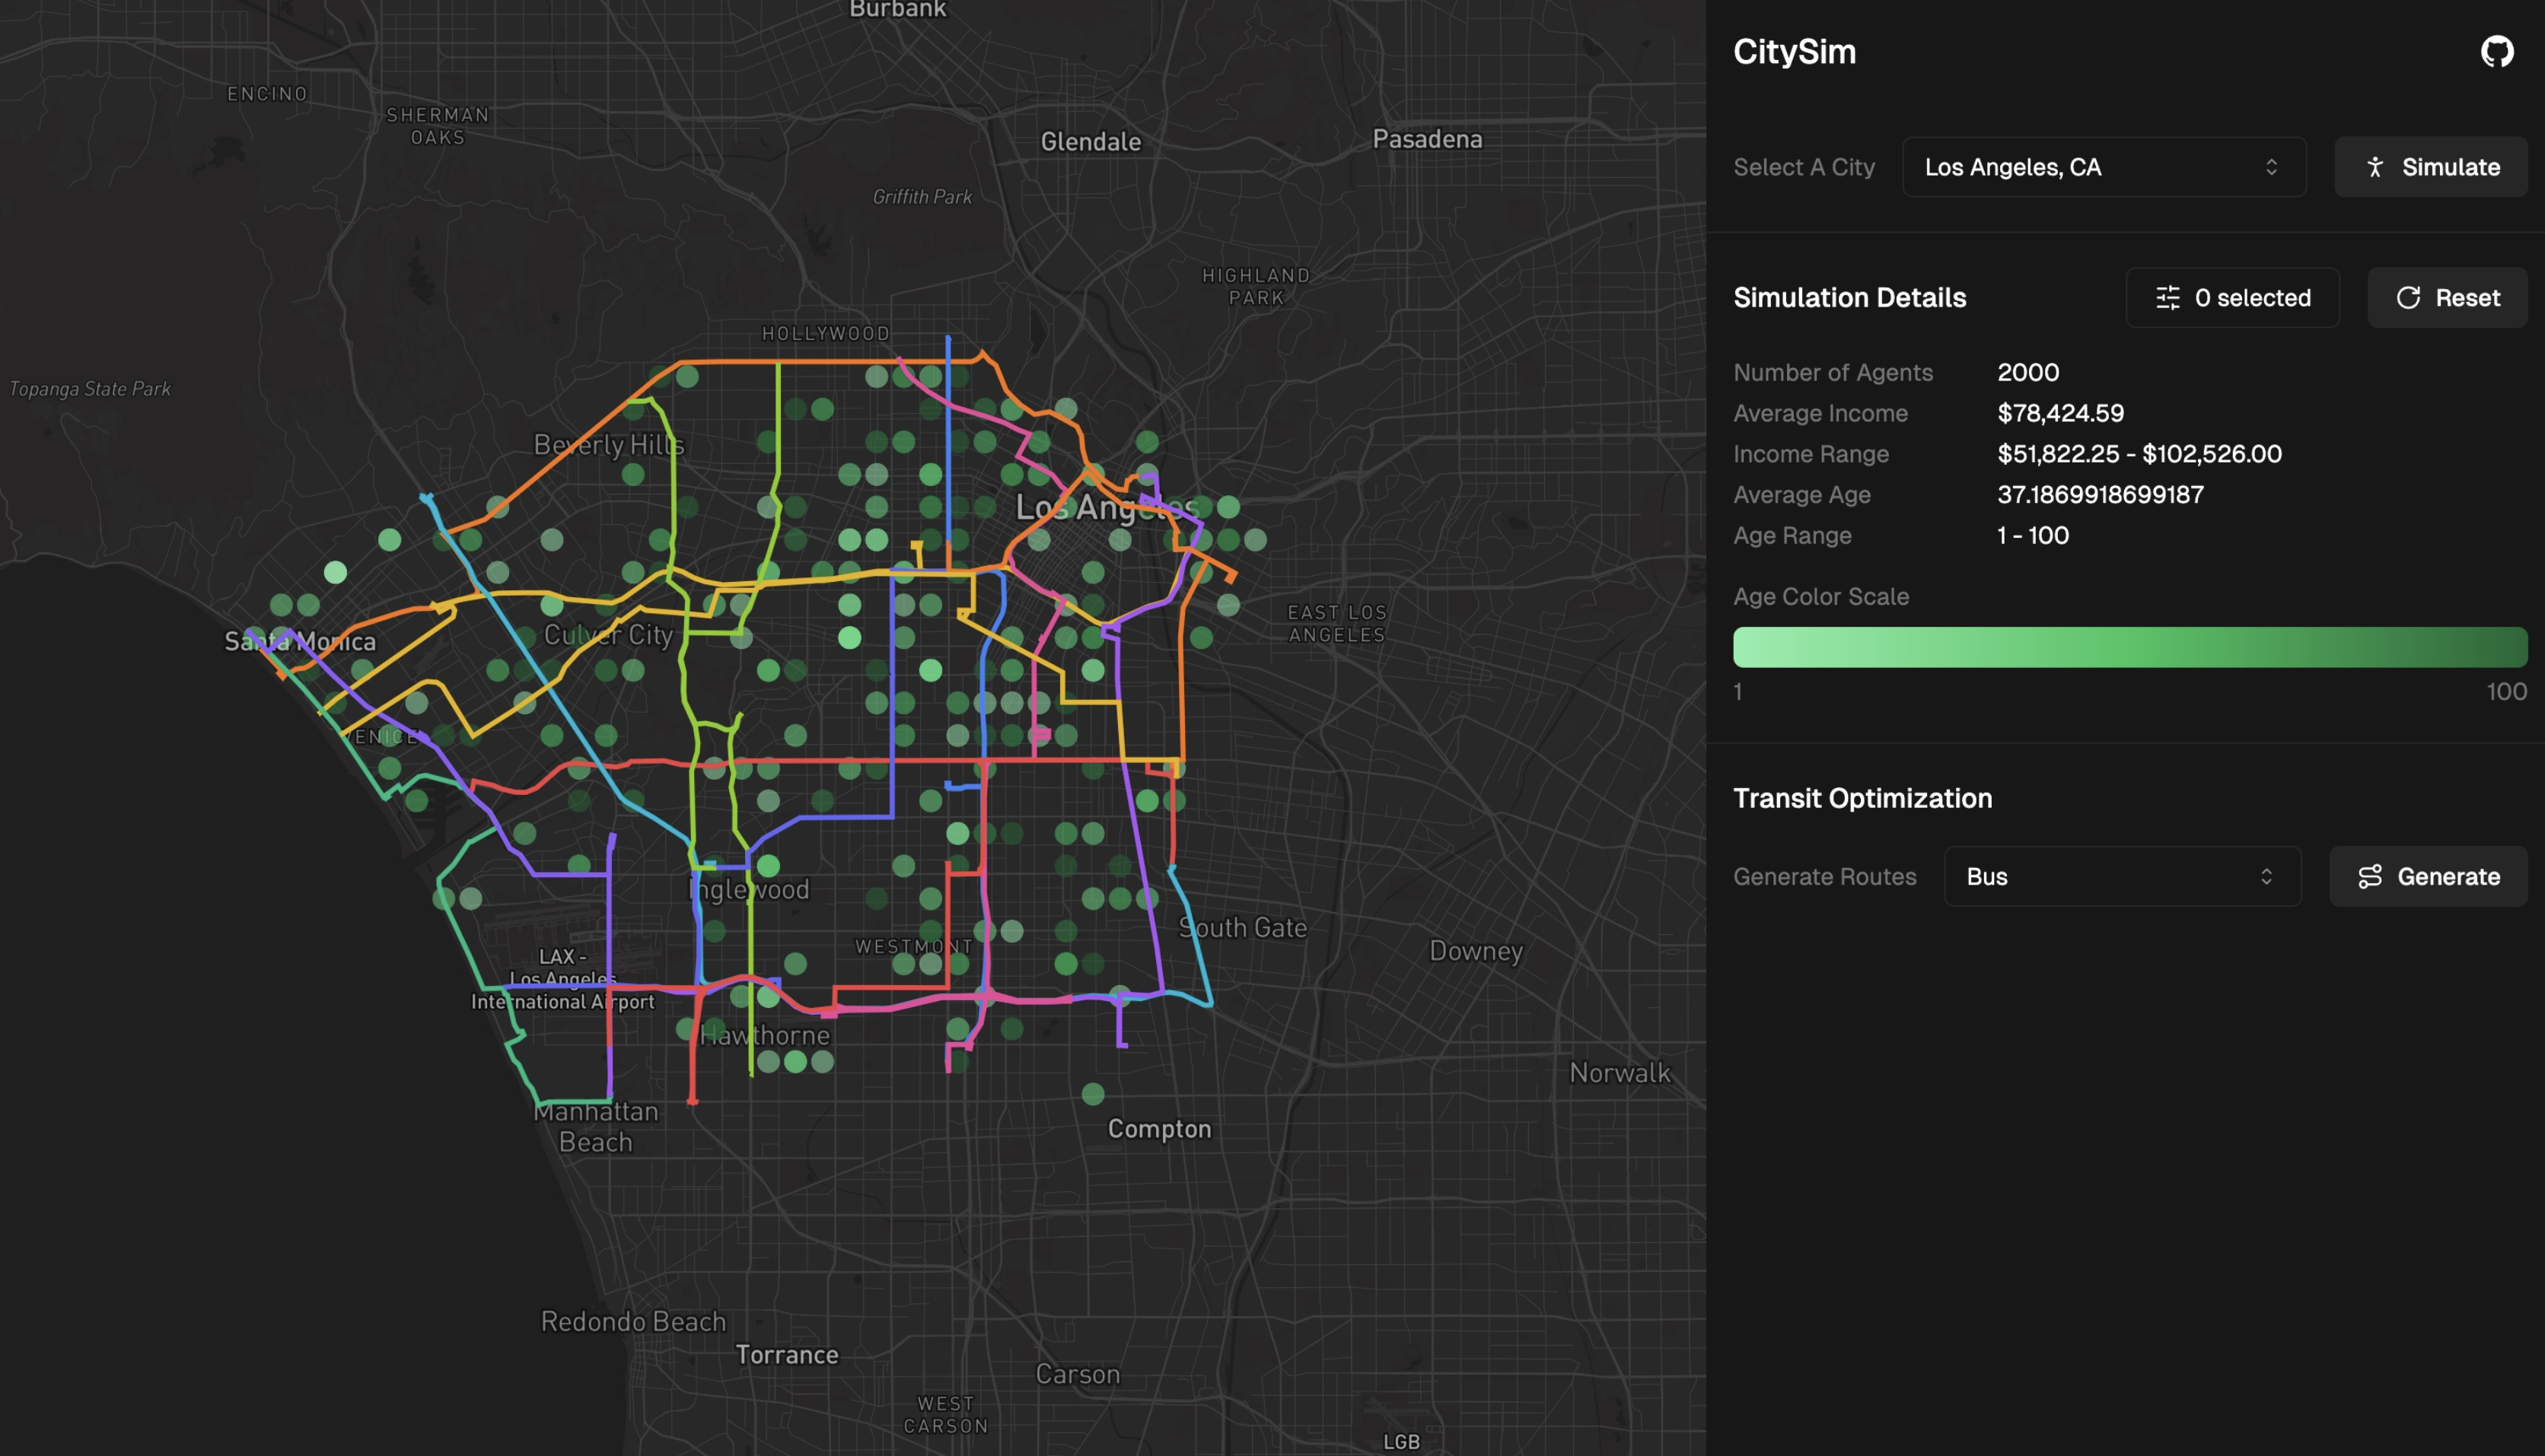Click the Reset button
The width and height of the screenshot is (2545, 1456).
coord(2447,298)
